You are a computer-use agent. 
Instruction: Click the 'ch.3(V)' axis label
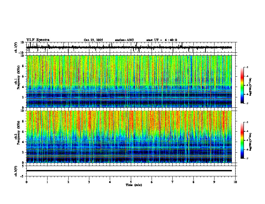tap(16, 171)
